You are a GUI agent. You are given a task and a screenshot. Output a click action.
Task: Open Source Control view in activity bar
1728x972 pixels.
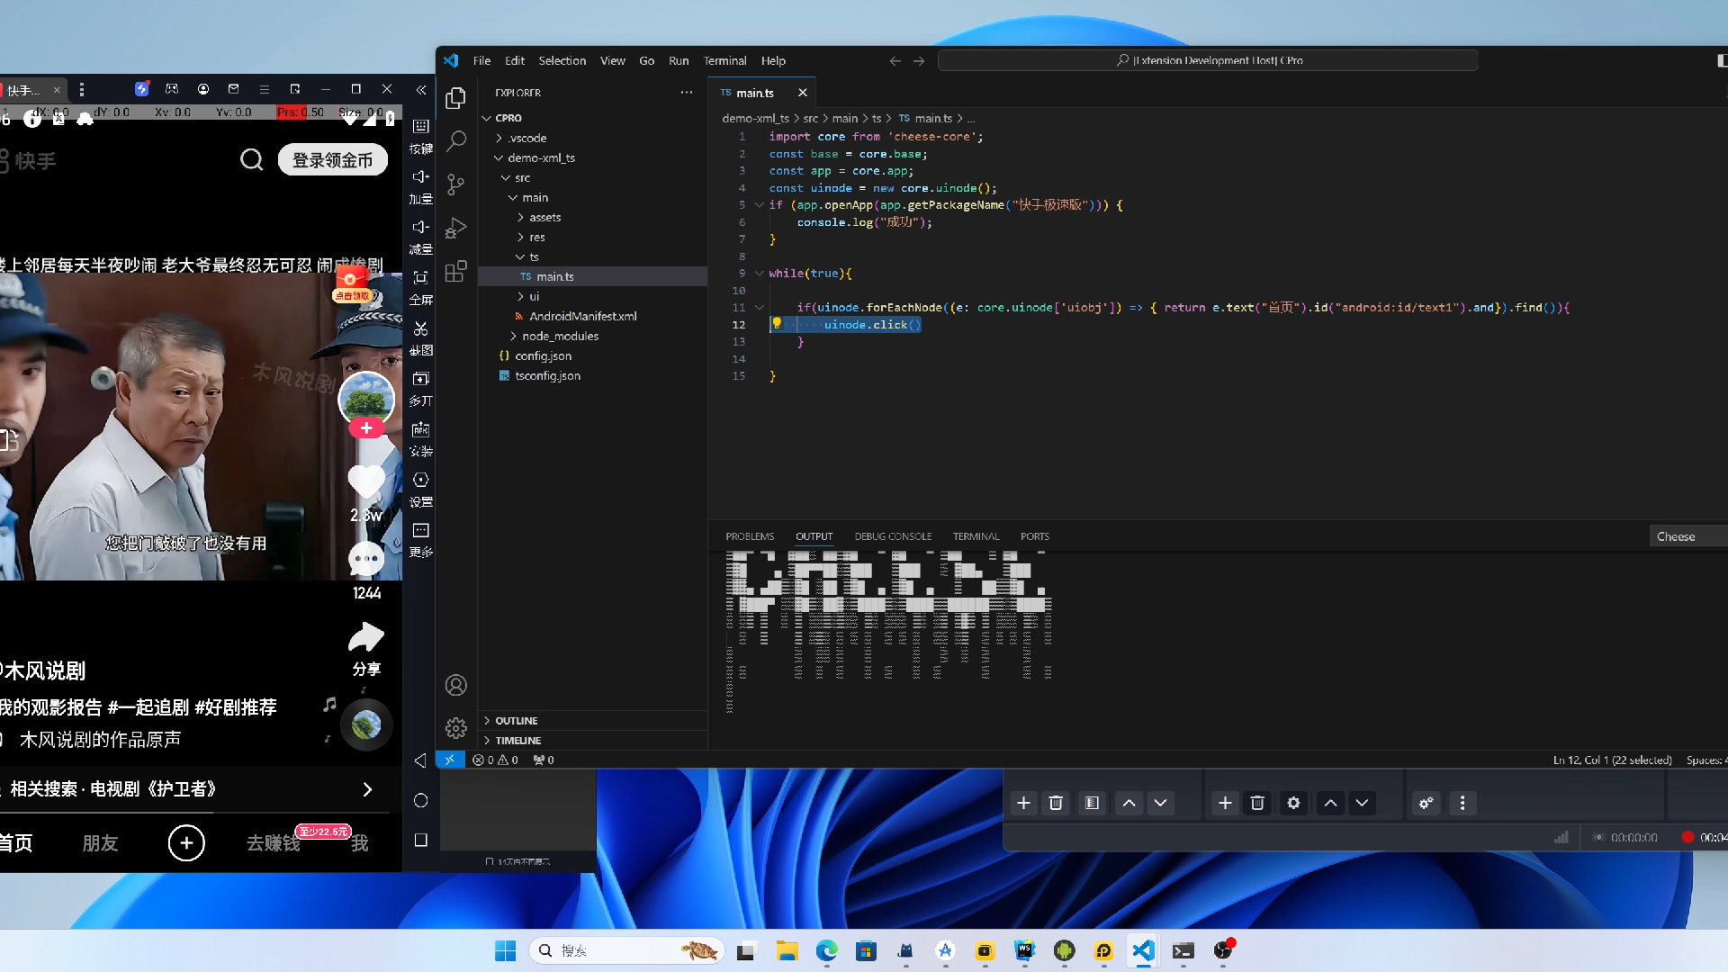point(456,184)
